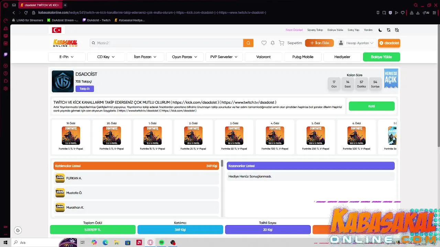The width and height of the screenshot is (440, 247).
Task: Expand the E-Pin dropdown menu
Action: (x=67, y=57)
